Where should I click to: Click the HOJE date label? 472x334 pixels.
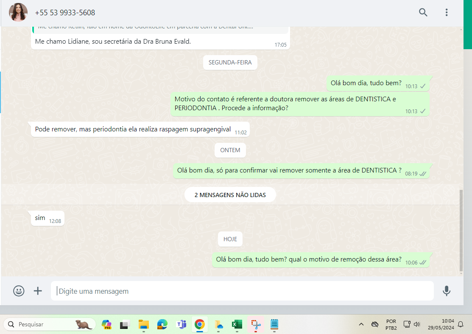pyautogui.click(x=230, y=239)
